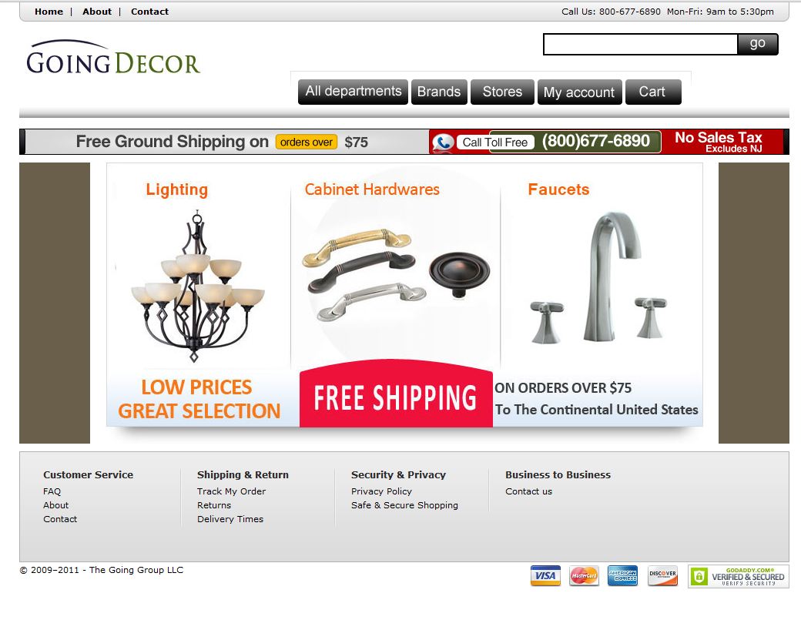Focus the search text box

point(640,45)
